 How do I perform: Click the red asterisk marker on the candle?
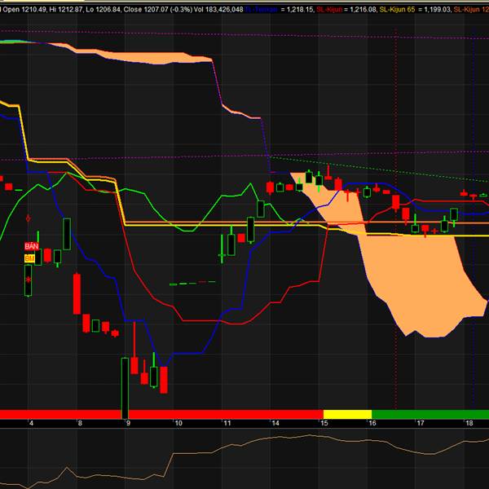[29, 280]
